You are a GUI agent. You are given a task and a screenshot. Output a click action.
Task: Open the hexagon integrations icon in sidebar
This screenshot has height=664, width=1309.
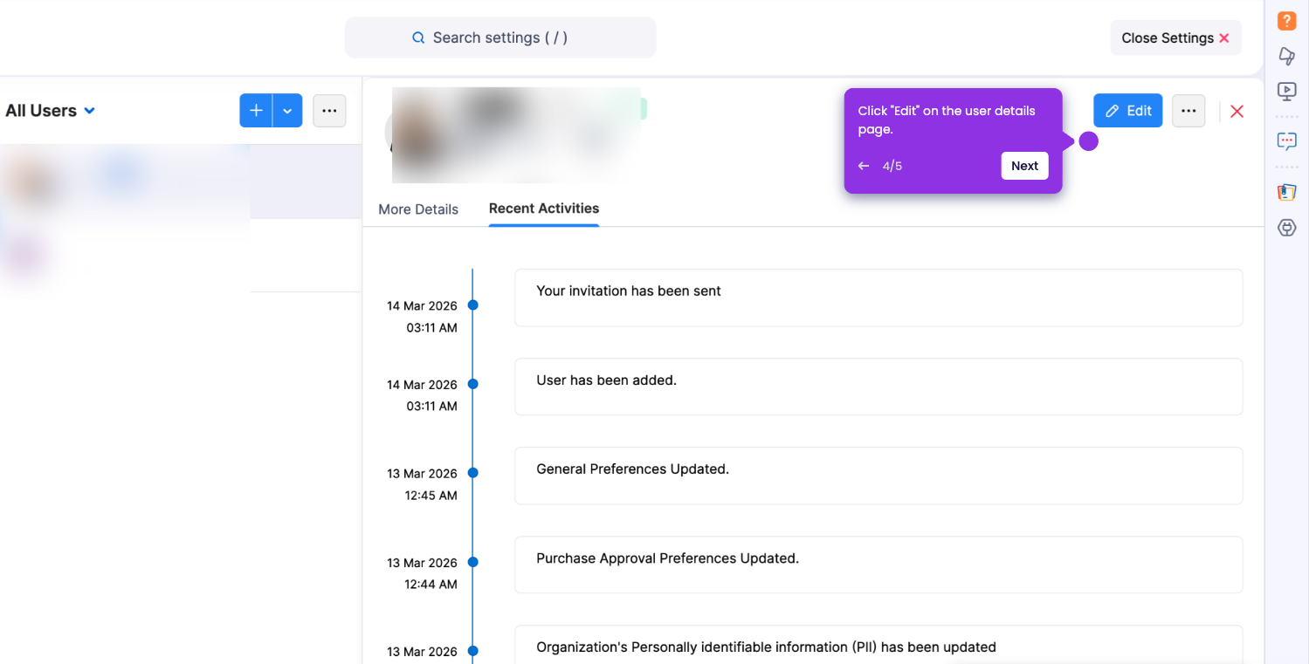tap(1286, 228)
